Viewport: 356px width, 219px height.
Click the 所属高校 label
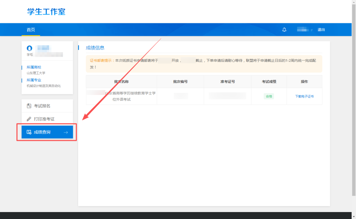34,67
